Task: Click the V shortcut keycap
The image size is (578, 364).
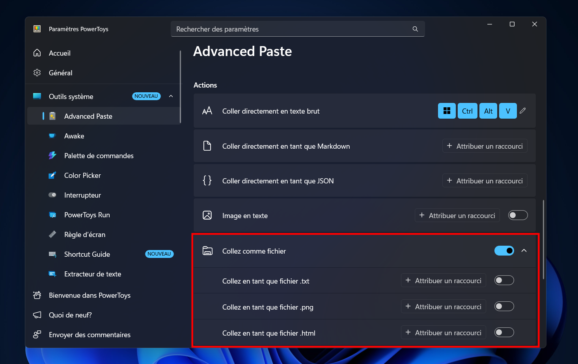Action: click(x=508, y=111)
